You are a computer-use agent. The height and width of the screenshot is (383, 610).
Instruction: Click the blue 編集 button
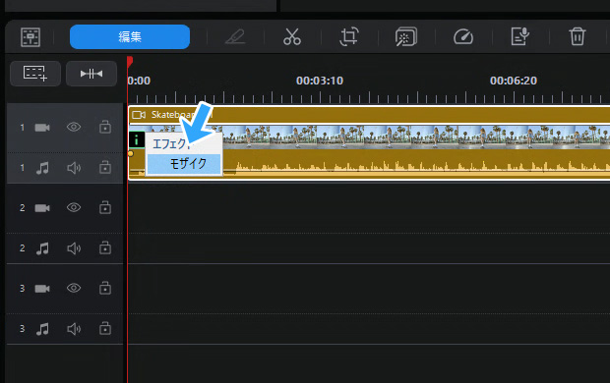(130, 37)
